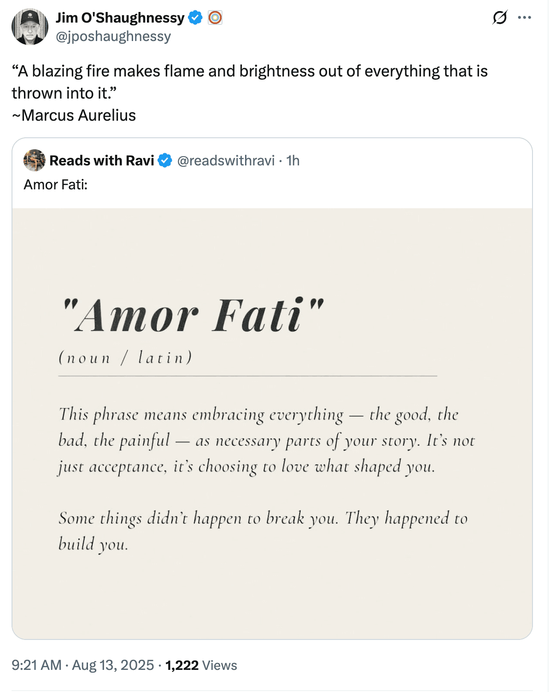
Task: Open the Jim O'Shaughnessy display name link
Action: tap(120, 18)
